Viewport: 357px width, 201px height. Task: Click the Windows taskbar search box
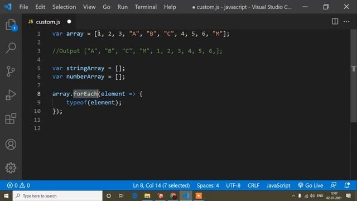(57, 196)
